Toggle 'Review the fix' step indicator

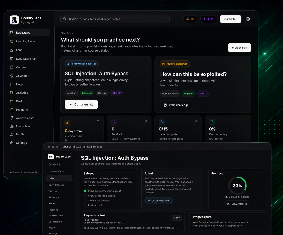[85, 205]
